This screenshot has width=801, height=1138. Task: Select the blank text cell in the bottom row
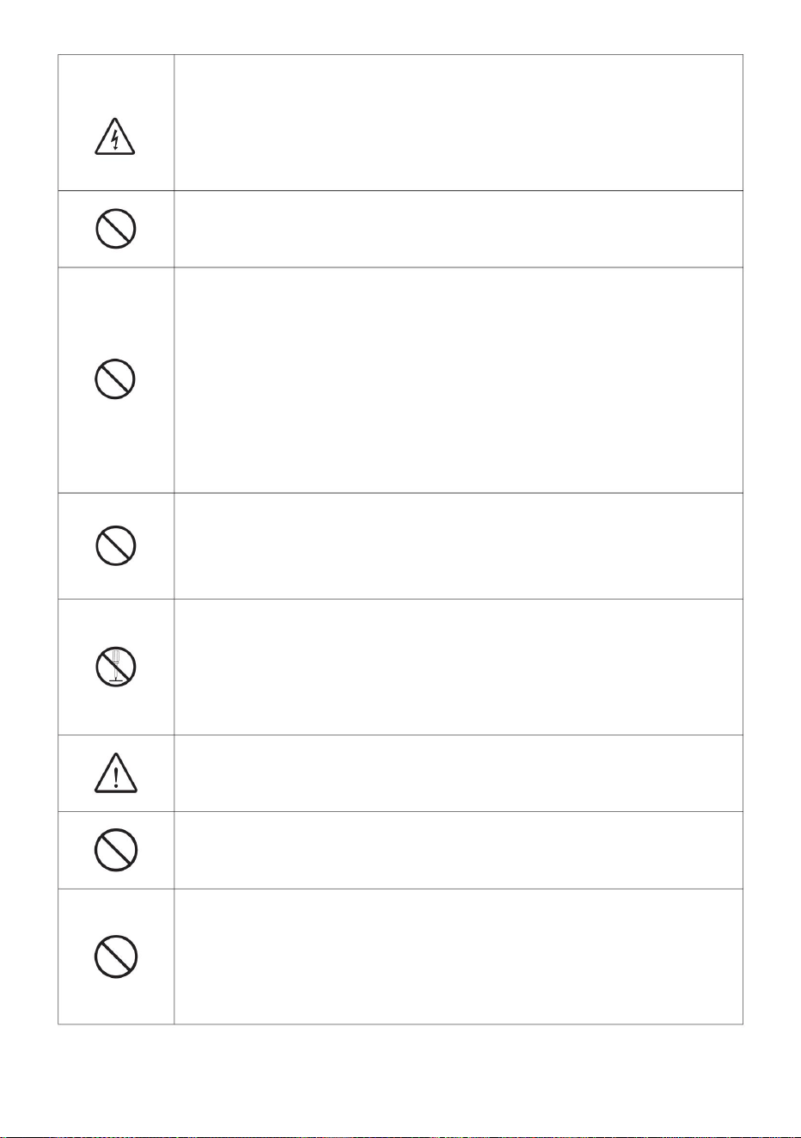[x=458, y=956]
